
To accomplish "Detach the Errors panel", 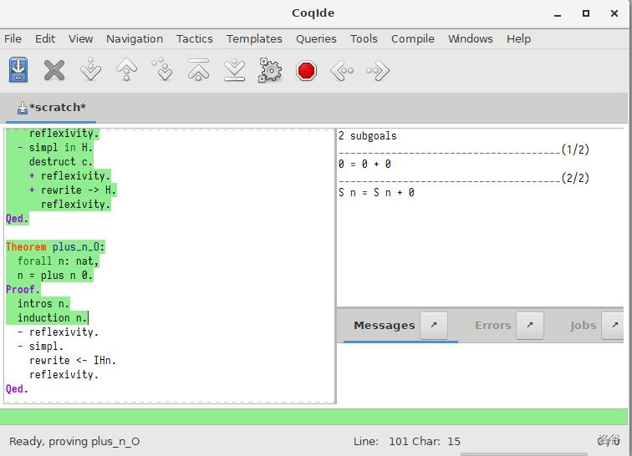I will [529, 326].
